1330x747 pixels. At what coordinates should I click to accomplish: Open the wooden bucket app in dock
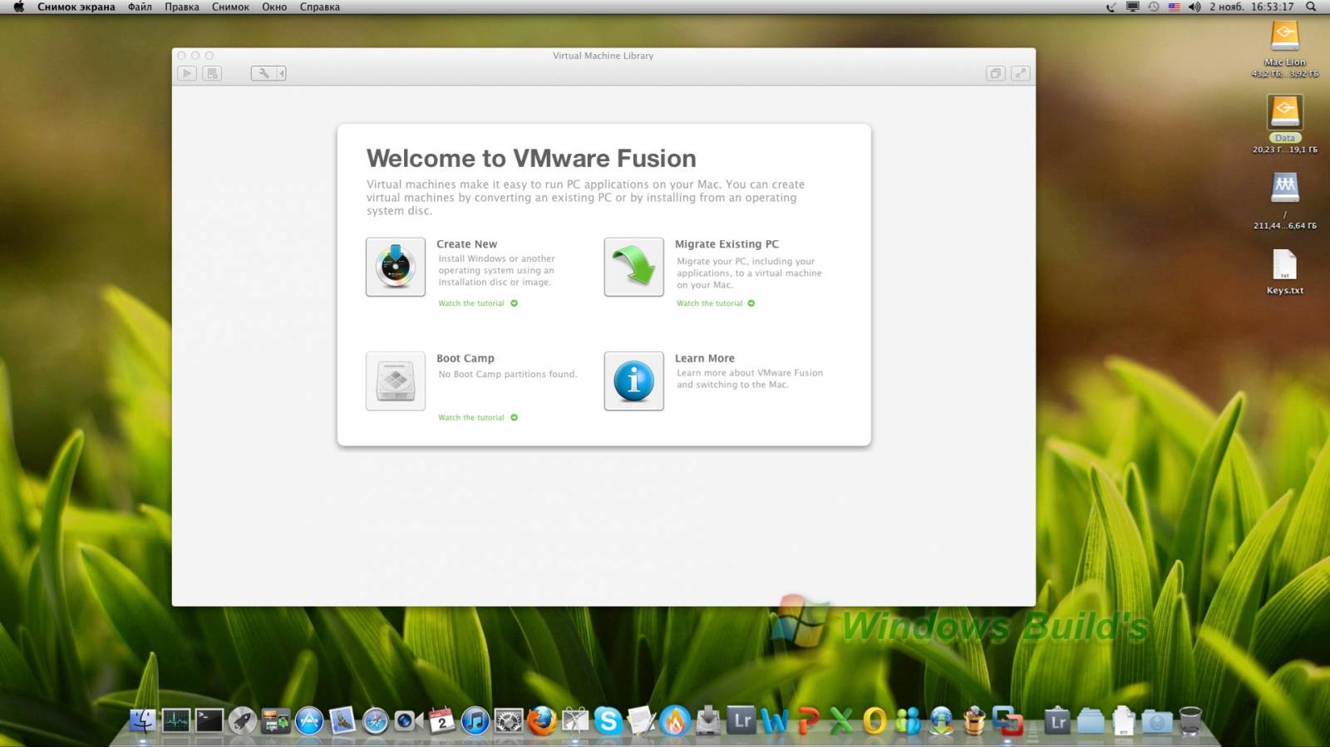974,720
